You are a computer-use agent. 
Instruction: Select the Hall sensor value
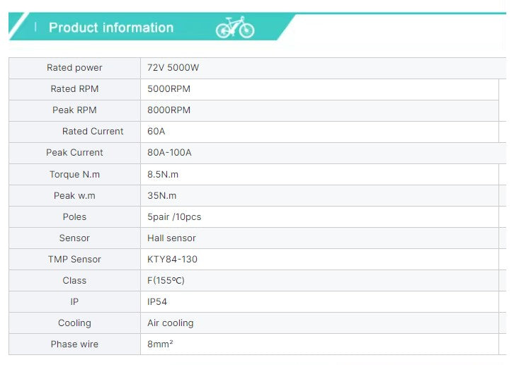171,238
